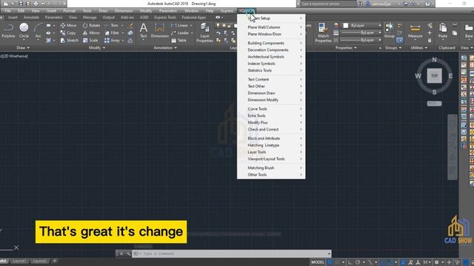Open Building Components submenu
The image size is (474, 266).
(271, 43)
